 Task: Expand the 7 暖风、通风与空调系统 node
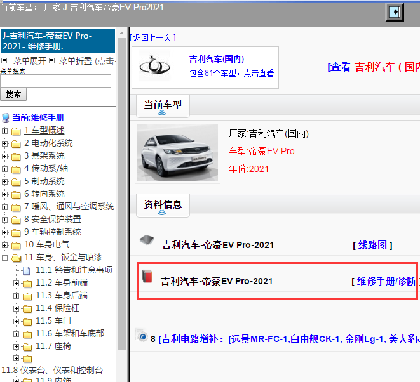point(4,207)
